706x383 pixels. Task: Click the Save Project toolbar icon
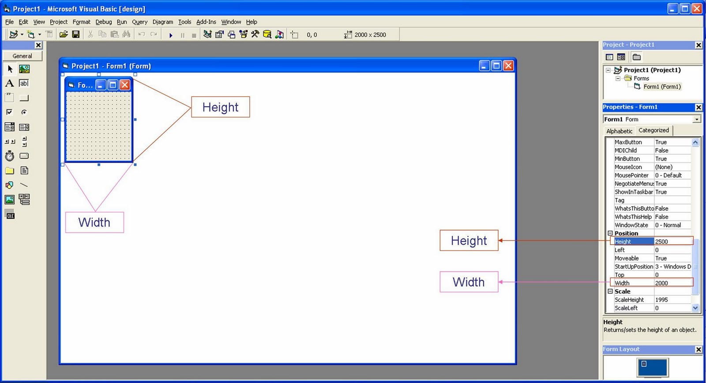click(x=76, y=34)
